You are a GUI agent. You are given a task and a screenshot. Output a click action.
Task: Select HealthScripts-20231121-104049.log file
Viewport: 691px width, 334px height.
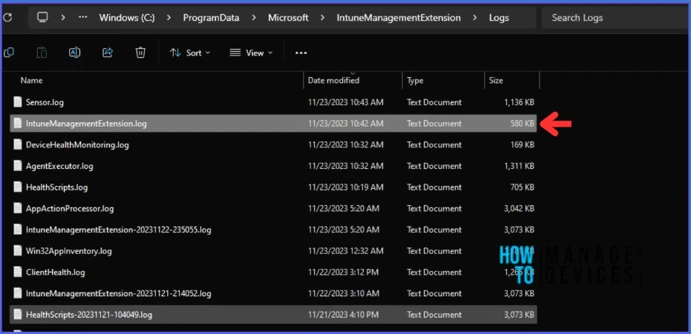tap(273, 315)
